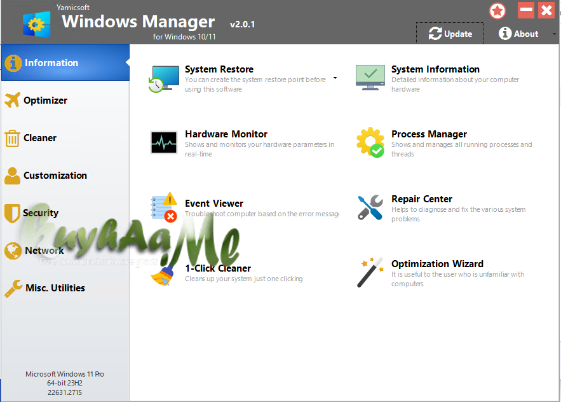Expand the dropdown arrow next to About
This screenshot has width=561, height=402.
click(554, 34)
